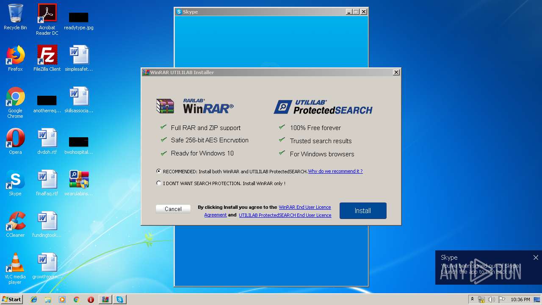Select simplesafet... Word document on desktop
The image size is (542, 305).
click(x=79, y=58)
